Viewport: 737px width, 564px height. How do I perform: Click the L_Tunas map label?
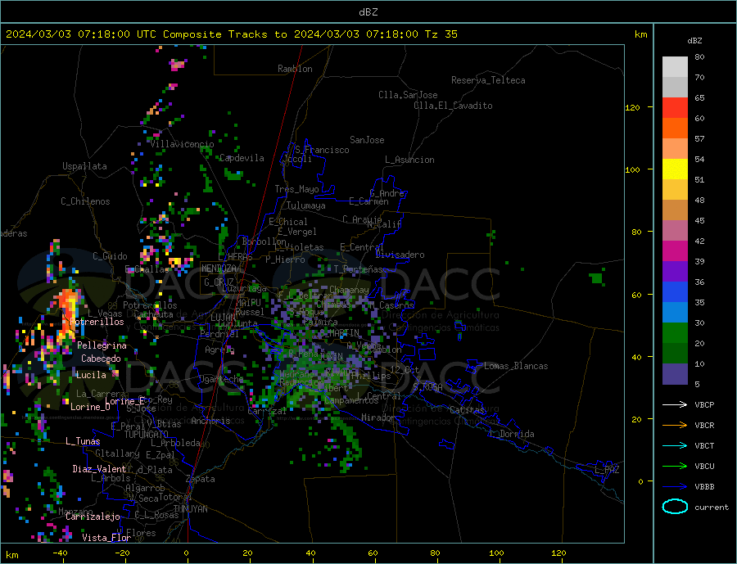pos(83,441)
